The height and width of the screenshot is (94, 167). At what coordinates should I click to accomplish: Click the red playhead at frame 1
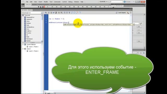pos(44,7)
